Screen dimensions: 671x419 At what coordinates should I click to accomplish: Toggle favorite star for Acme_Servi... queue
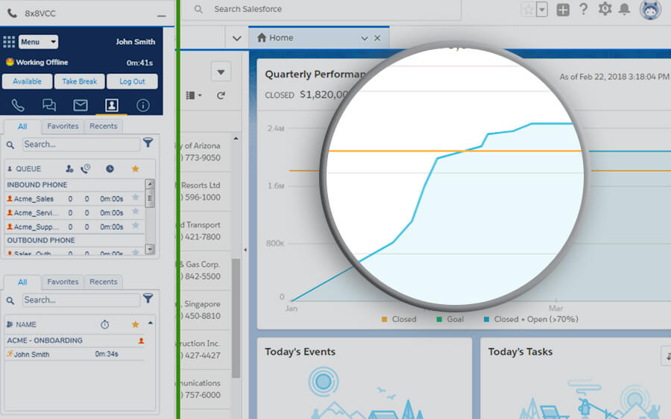pos(135,212)
